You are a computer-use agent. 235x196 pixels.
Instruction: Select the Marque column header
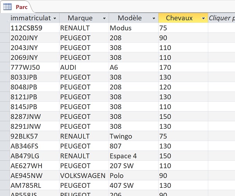pos(84,18)
